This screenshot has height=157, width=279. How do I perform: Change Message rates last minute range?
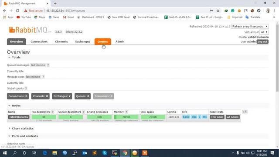tap(33, 77)
